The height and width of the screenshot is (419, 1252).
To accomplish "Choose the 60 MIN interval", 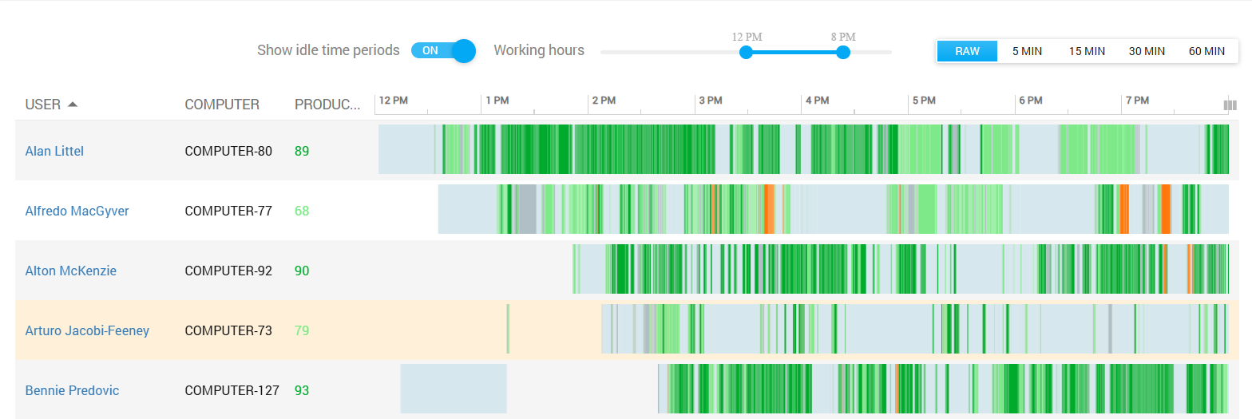I will click(x=1206, y=51).
